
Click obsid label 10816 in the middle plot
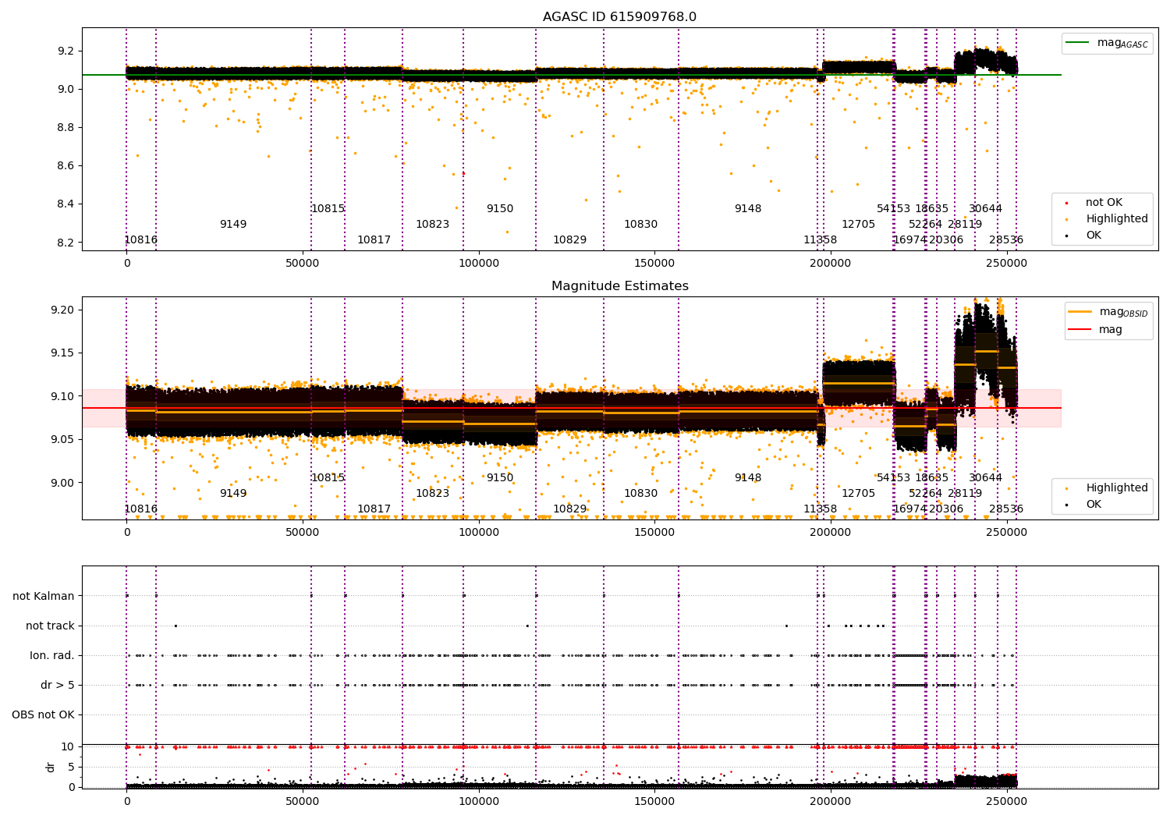[140, 509]
